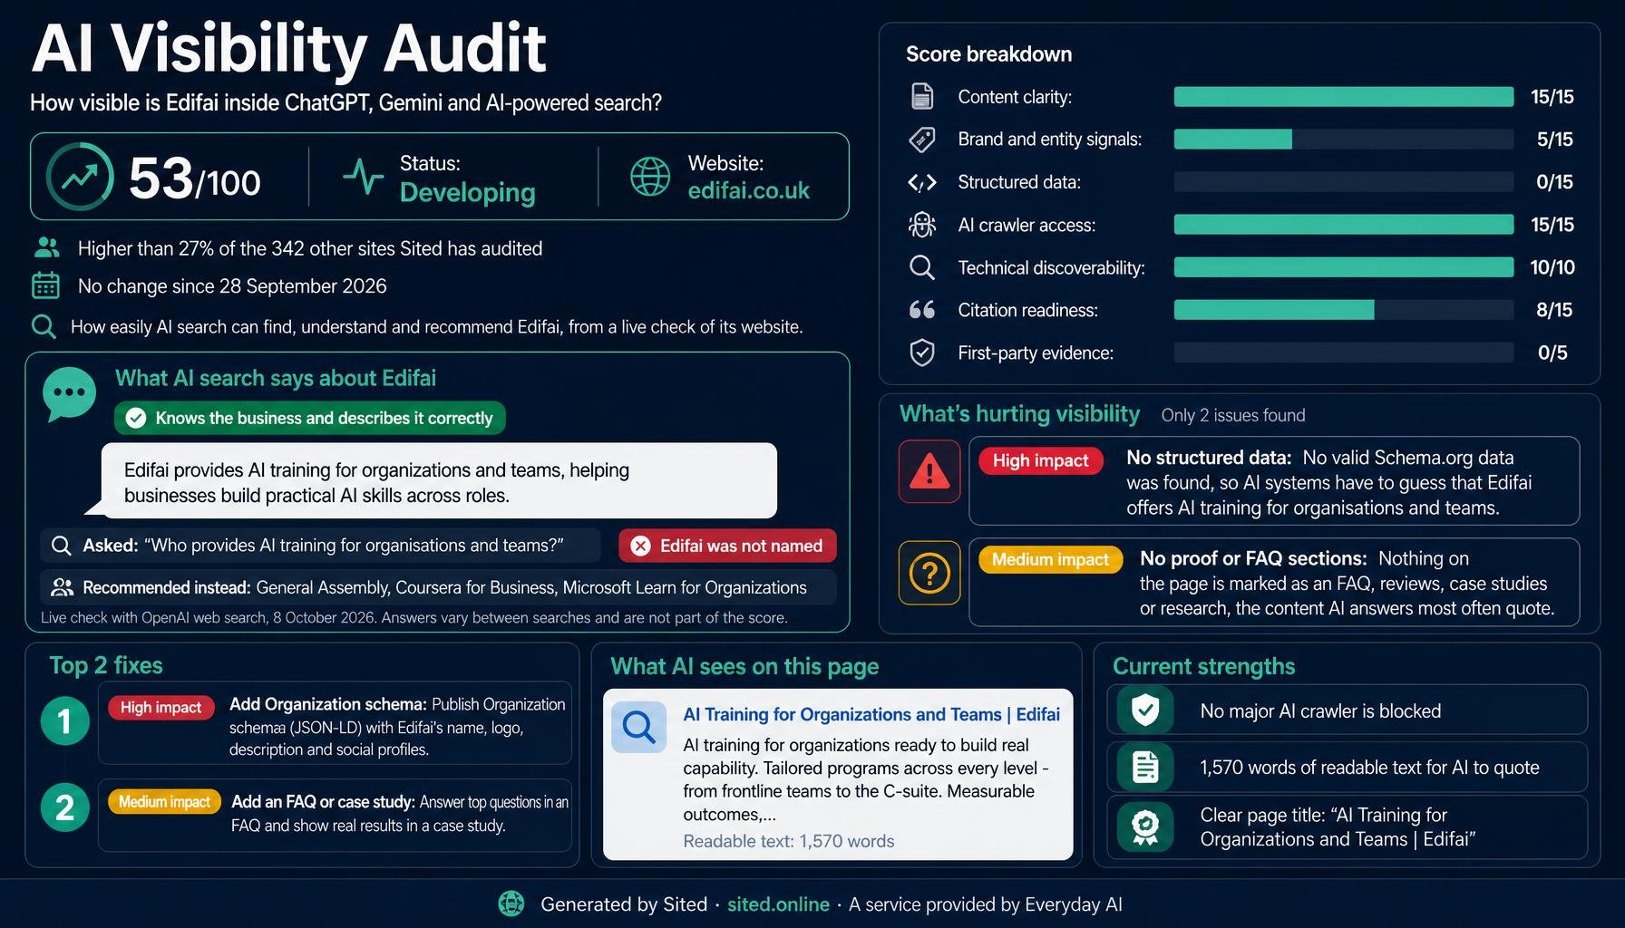Click the Citation readiness progress bar
1625x928 pixels.
[x=1344, y=310]
